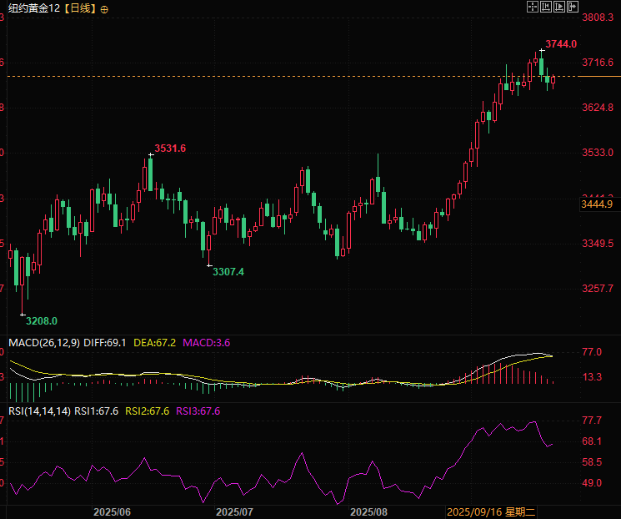Click the 2025/09/16 星期二 date label
This screenshot has height=519, width=621.
coord(491,511)
